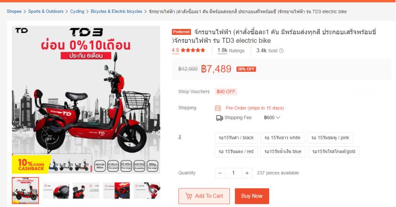Click the Sold info question mark icon

pyautogui.click(x=281, y=50)
